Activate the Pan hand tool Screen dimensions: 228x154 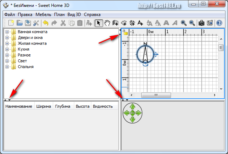tap(107, 23)
